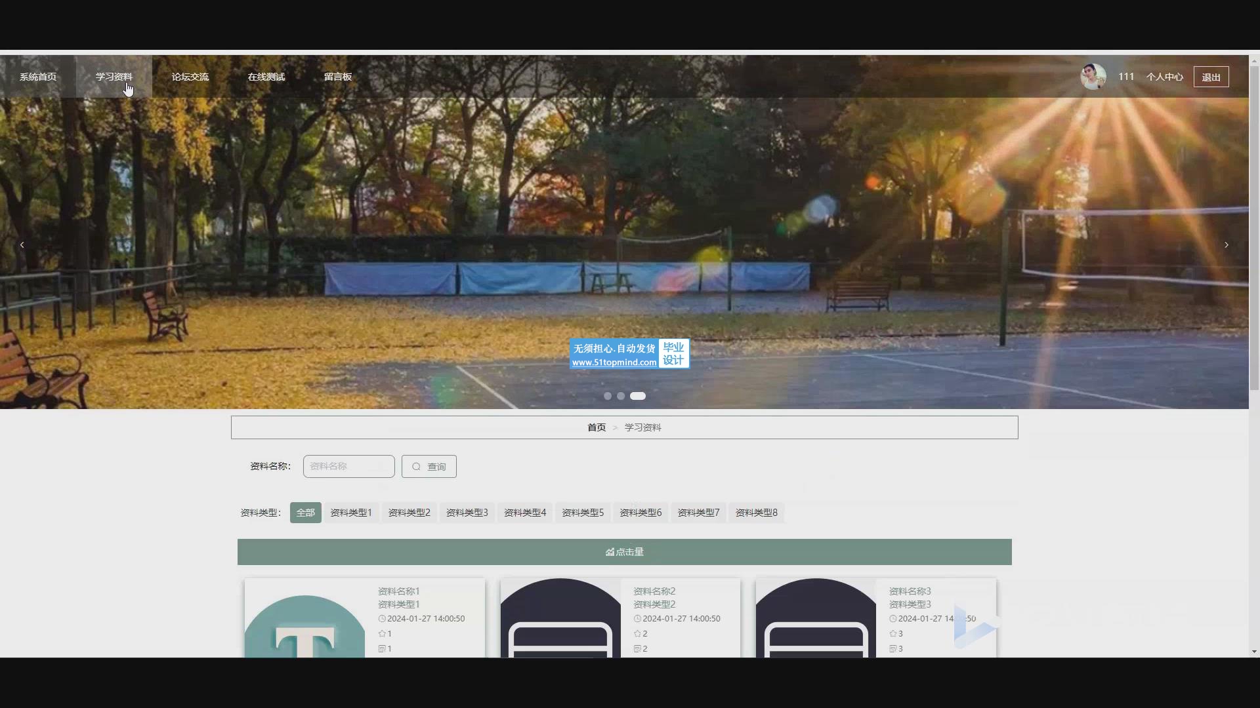Click the username 111

[1126, 77]
